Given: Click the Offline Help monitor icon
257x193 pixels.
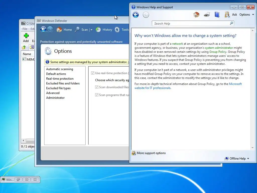Looking at the screenshot, I should (x=227, y=159).
